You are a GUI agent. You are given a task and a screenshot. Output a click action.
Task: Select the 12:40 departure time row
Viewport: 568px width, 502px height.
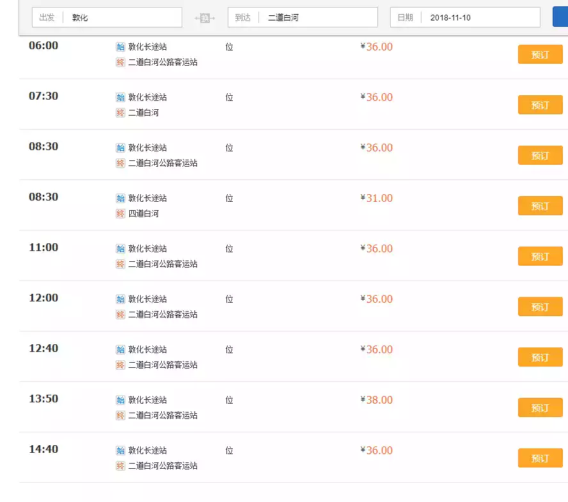click(43, 349)
